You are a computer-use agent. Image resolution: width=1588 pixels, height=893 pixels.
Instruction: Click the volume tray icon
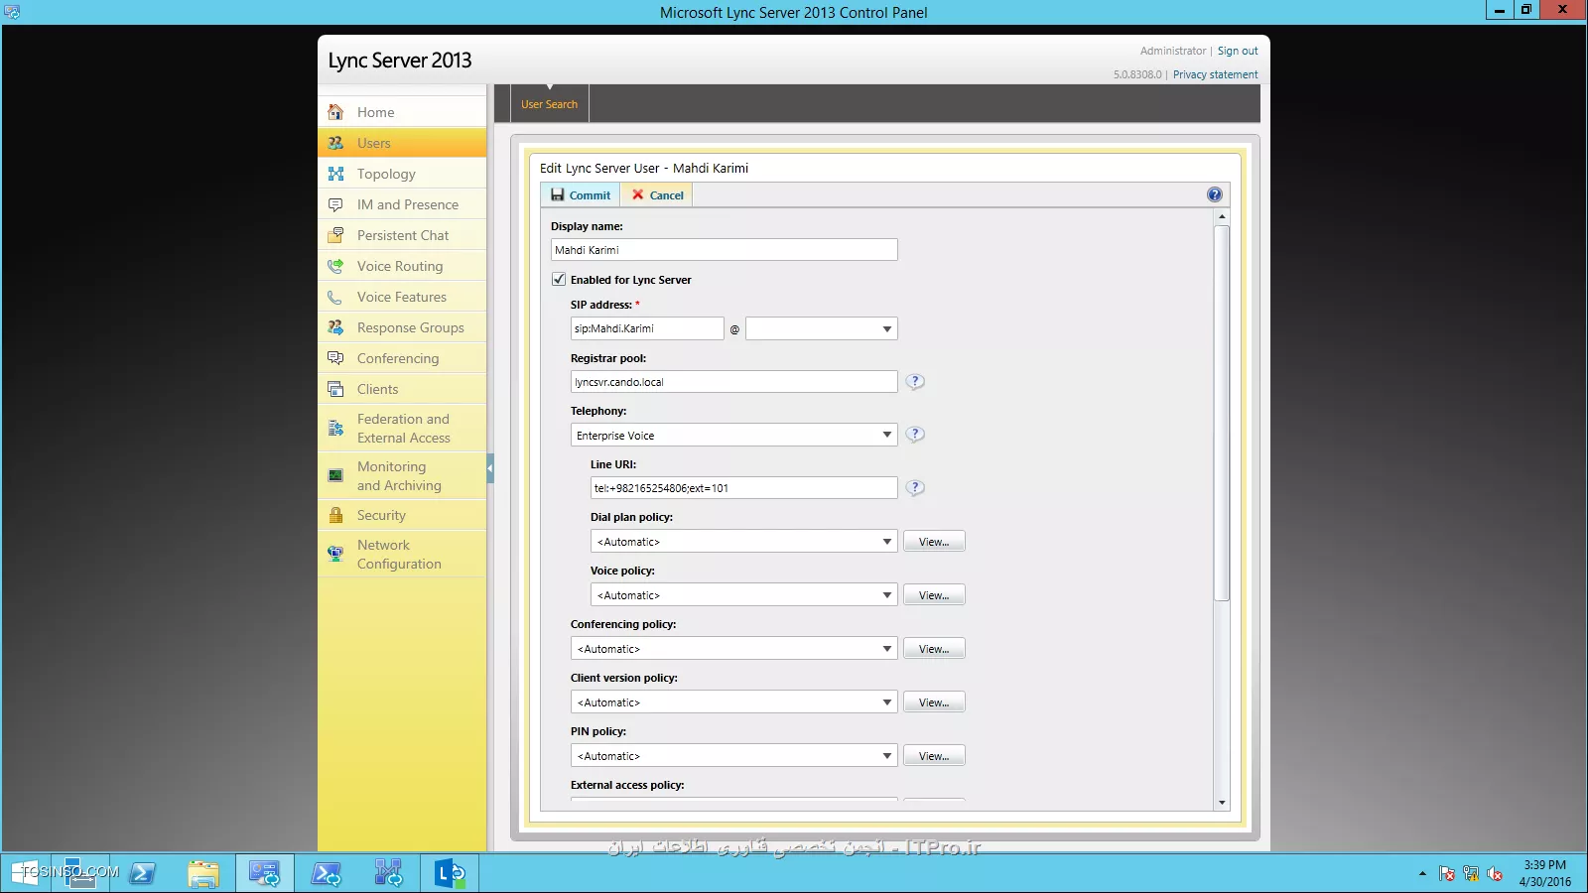pyautogui.click(x=1495, y=874)
